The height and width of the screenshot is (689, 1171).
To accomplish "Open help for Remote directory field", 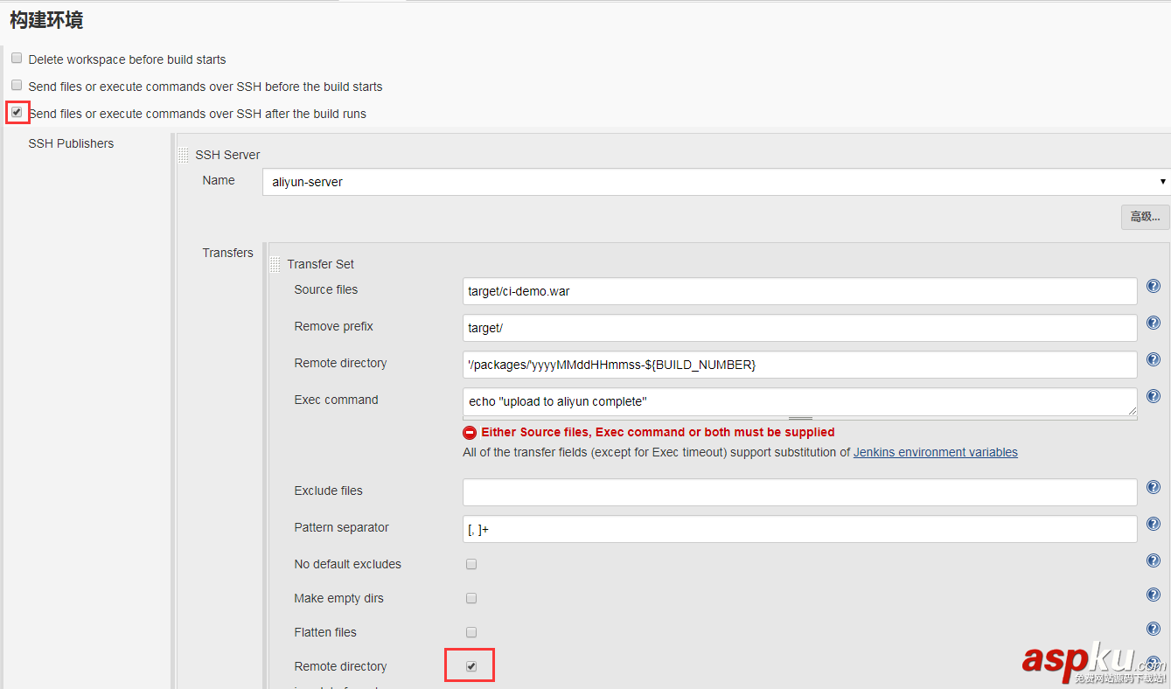I will 1153,359.
